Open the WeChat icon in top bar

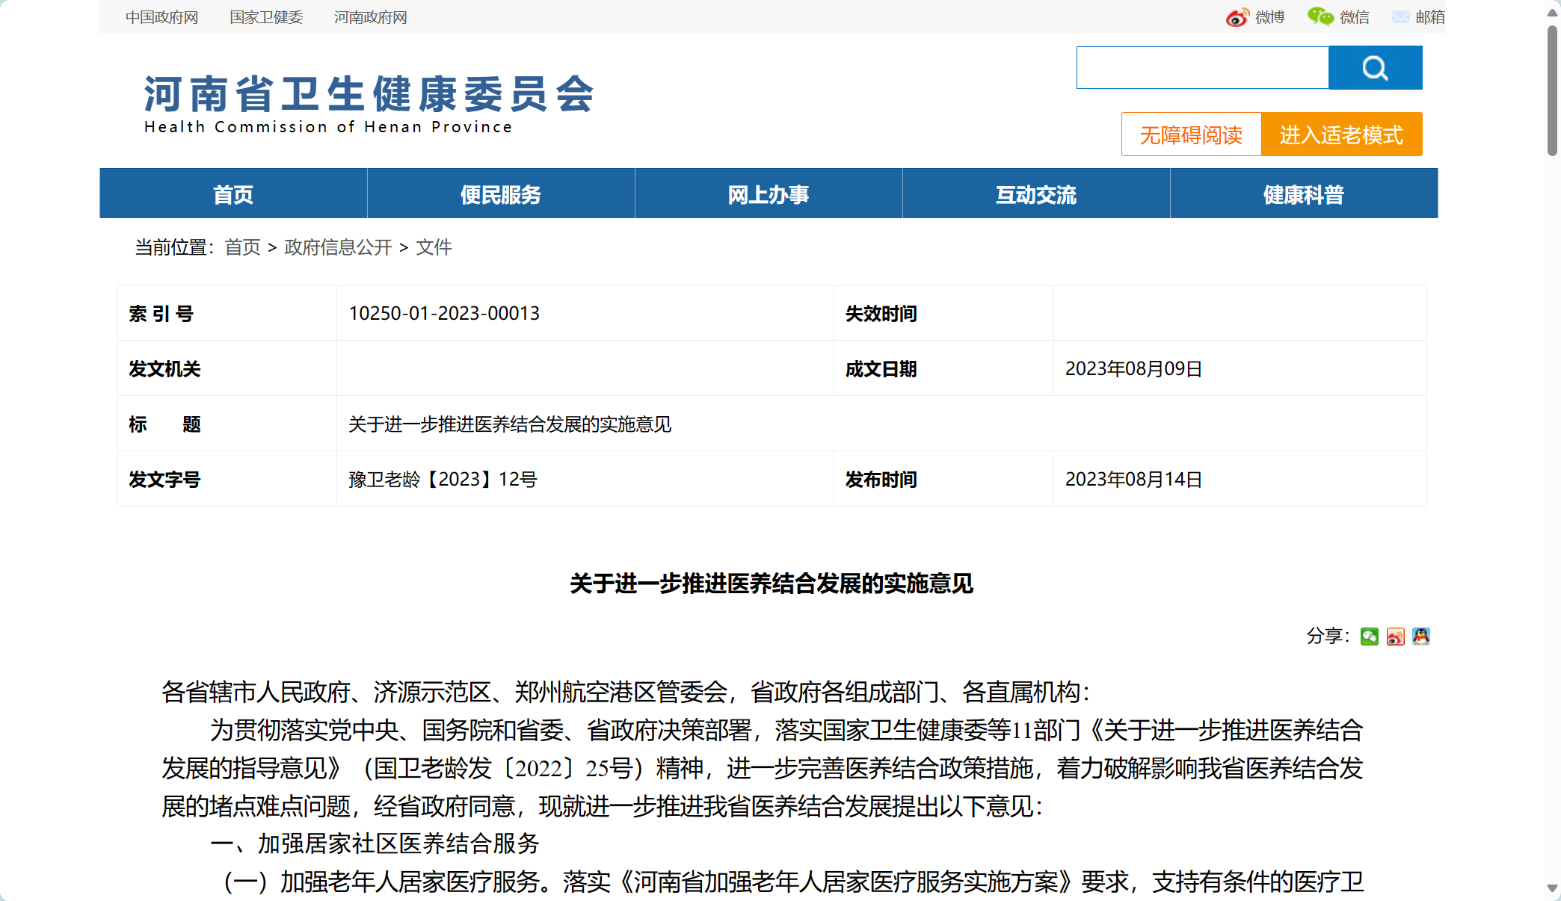1320,17
